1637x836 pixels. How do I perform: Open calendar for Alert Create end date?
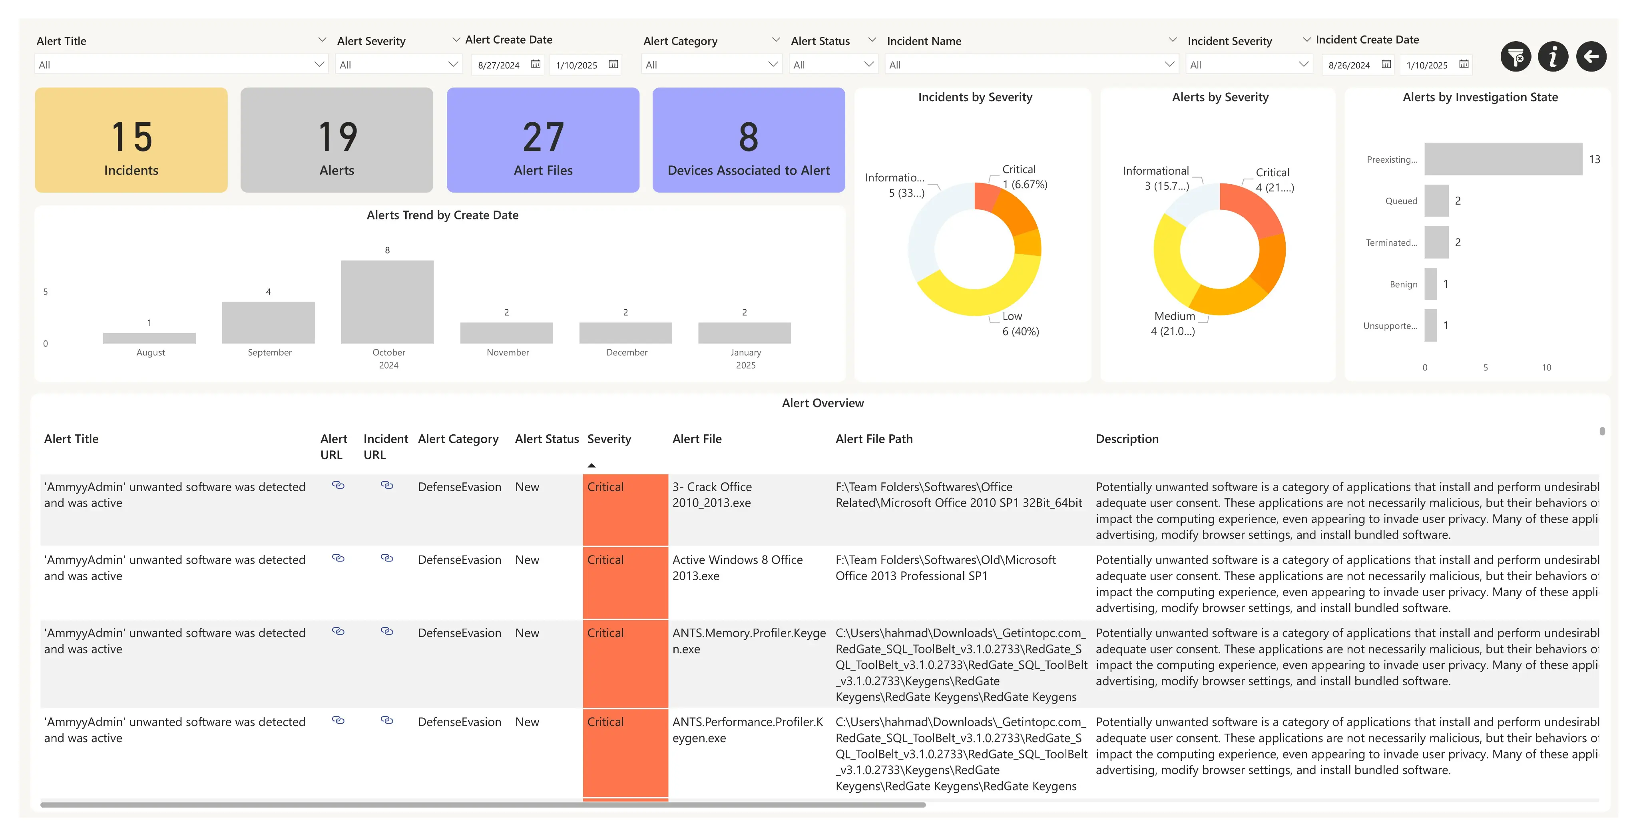(x=613, y=64)
